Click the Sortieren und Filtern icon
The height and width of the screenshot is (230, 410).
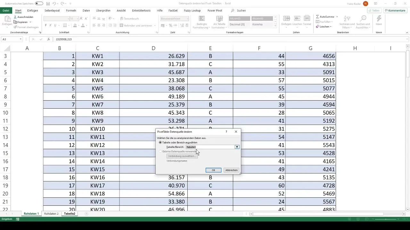[x=347, y=19]
